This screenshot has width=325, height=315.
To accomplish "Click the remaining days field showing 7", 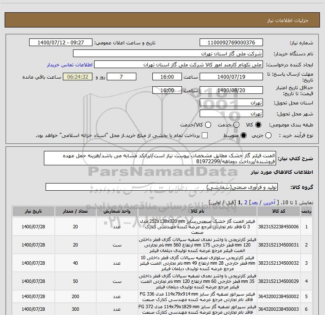I will coord(122,77).
